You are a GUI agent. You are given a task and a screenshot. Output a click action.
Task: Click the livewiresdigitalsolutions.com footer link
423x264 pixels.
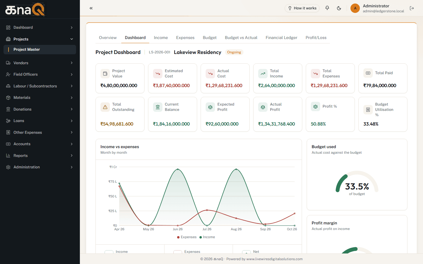pyautogui.click(x=274, y=259)
